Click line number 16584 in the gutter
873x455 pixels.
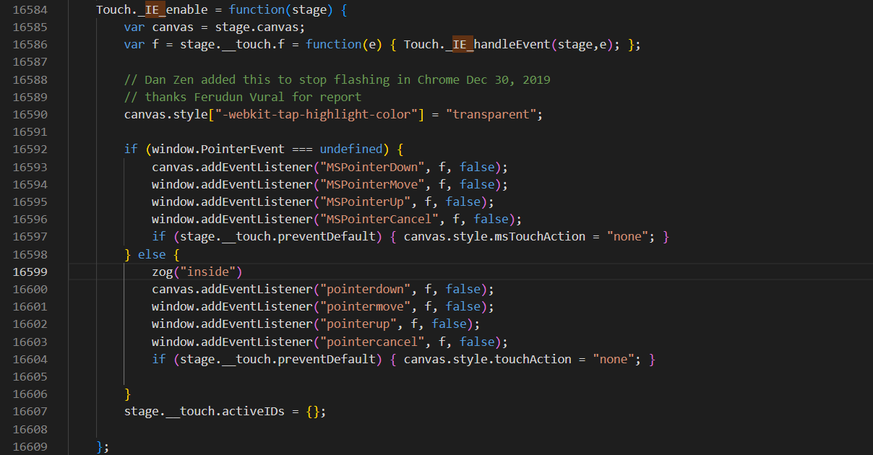coord(30,10)
